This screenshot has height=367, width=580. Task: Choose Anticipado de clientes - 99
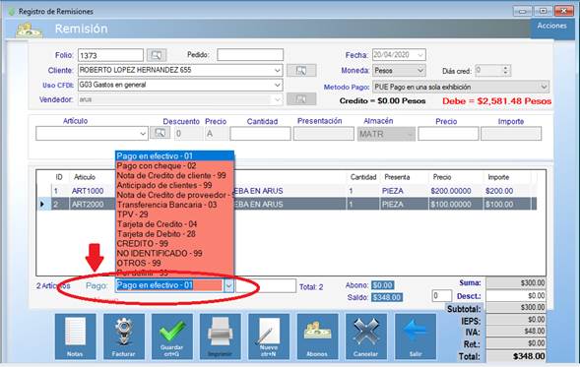174,185
